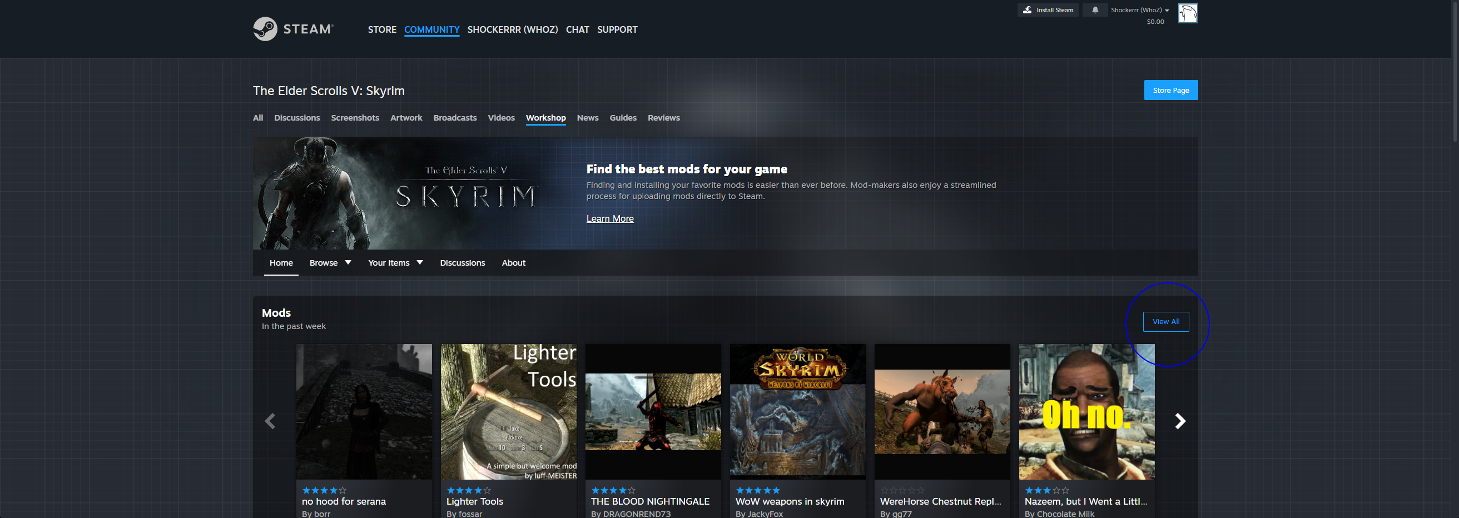Image resolution: width=1459 pixels, height=518 pixels.
Task: Open the Broadcasts tab
Action: [x=455, y=118]
